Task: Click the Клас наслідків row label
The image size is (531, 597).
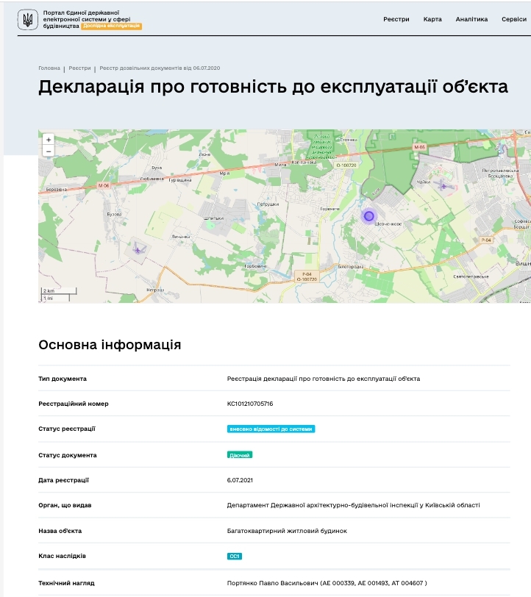Action: (x=62, y=556)
